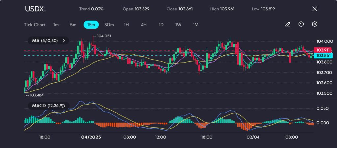Select the 1m one-minute timeframe
337x148 pixels.
56,25
